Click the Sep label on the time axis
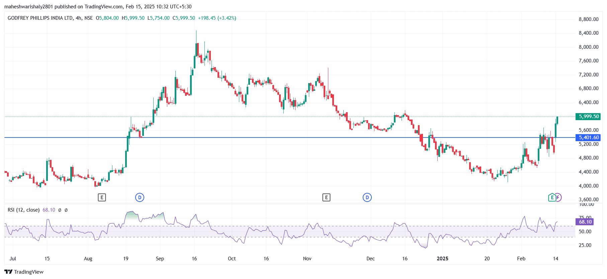The image size is (607, 279). pyautogui.click(x=160, y=259)
